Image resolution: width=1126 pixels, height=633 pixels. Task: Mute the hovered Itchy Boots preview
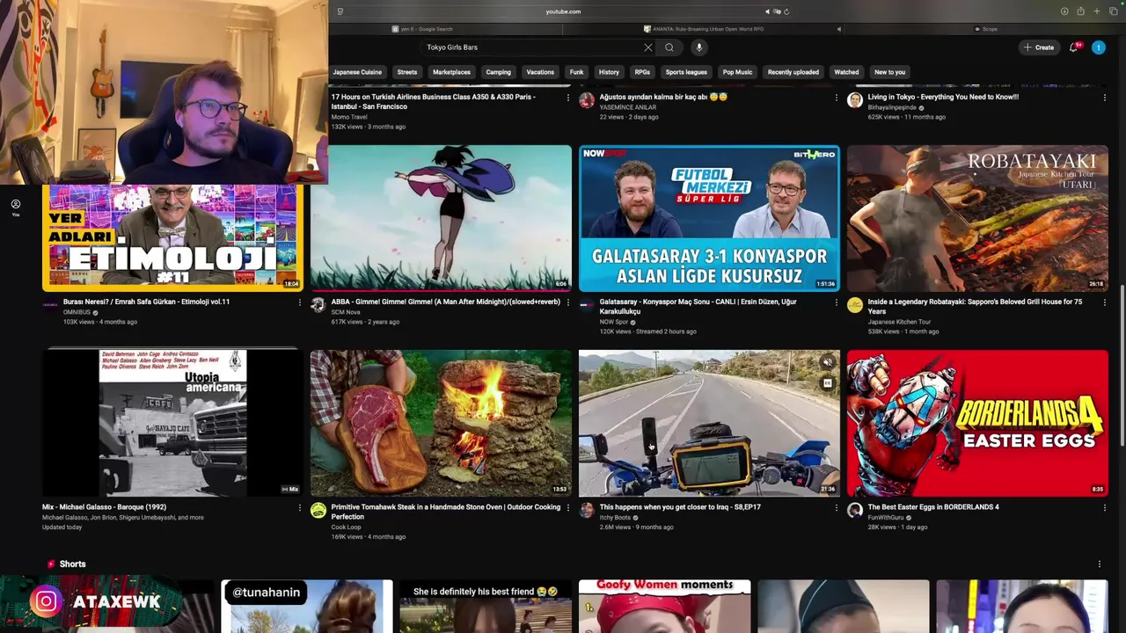(x=827, y=362)
